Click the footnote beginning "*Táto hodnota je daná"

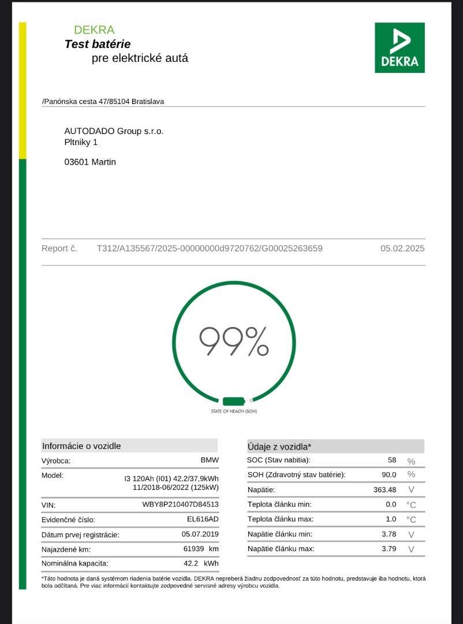click(233, 582)
